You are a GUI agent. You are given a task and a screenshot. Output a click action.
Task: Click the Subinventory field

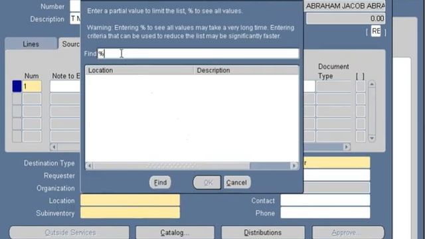[x=130, y=213]
